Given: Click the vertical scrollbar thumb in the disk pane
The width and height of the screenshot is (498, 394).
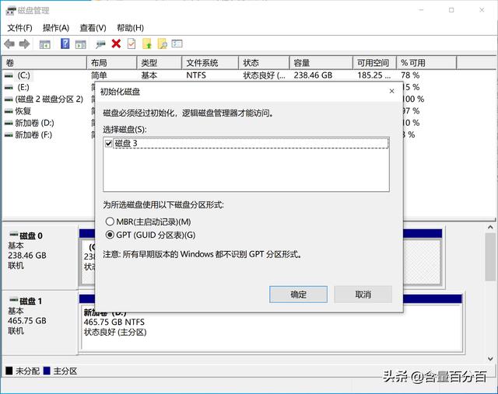Looking at the screenshot, I should [490, 257].
